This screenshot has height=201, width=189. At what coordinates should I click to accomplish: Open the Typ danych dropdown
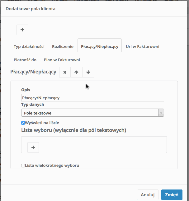(x=92, y=113)
